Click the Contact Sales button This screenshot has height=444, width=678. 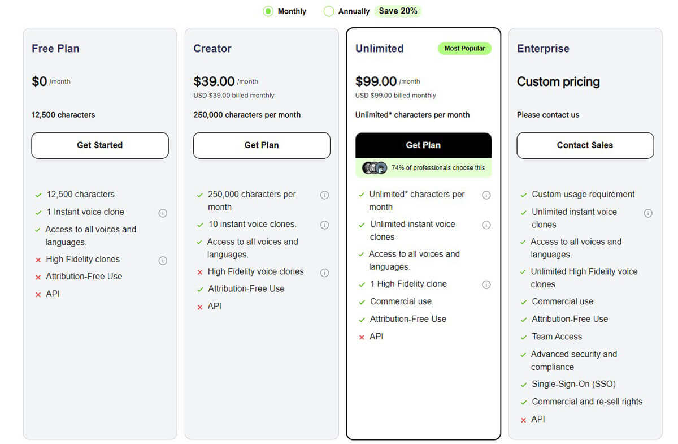point(585,145)
